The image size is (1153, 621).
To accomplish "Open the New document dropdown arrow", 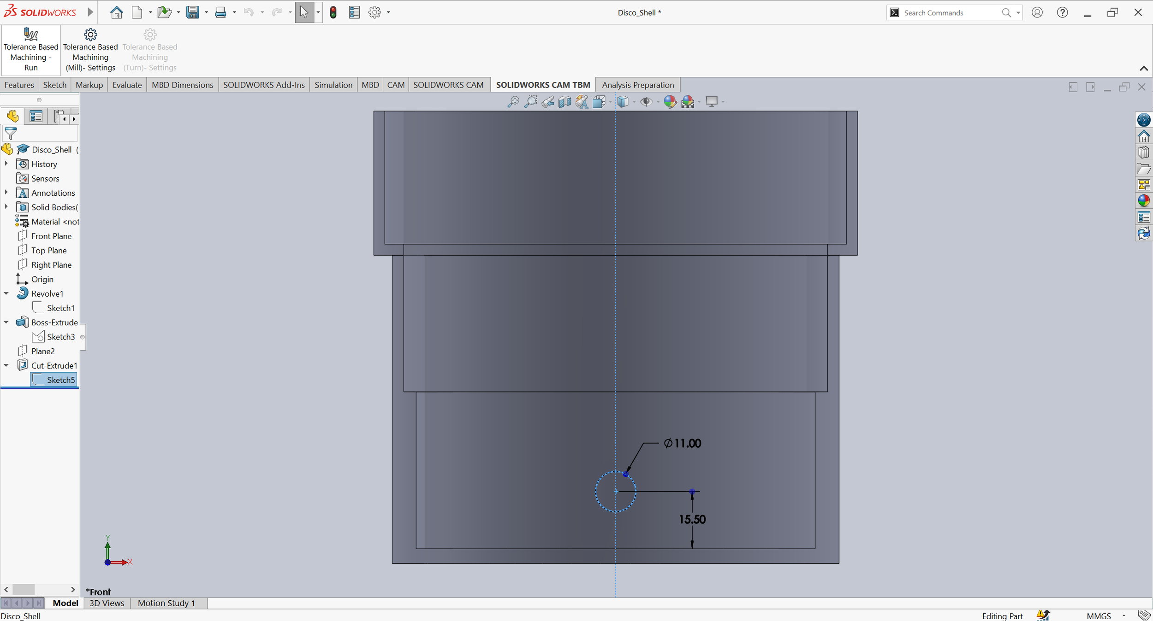I will [150, 12].
